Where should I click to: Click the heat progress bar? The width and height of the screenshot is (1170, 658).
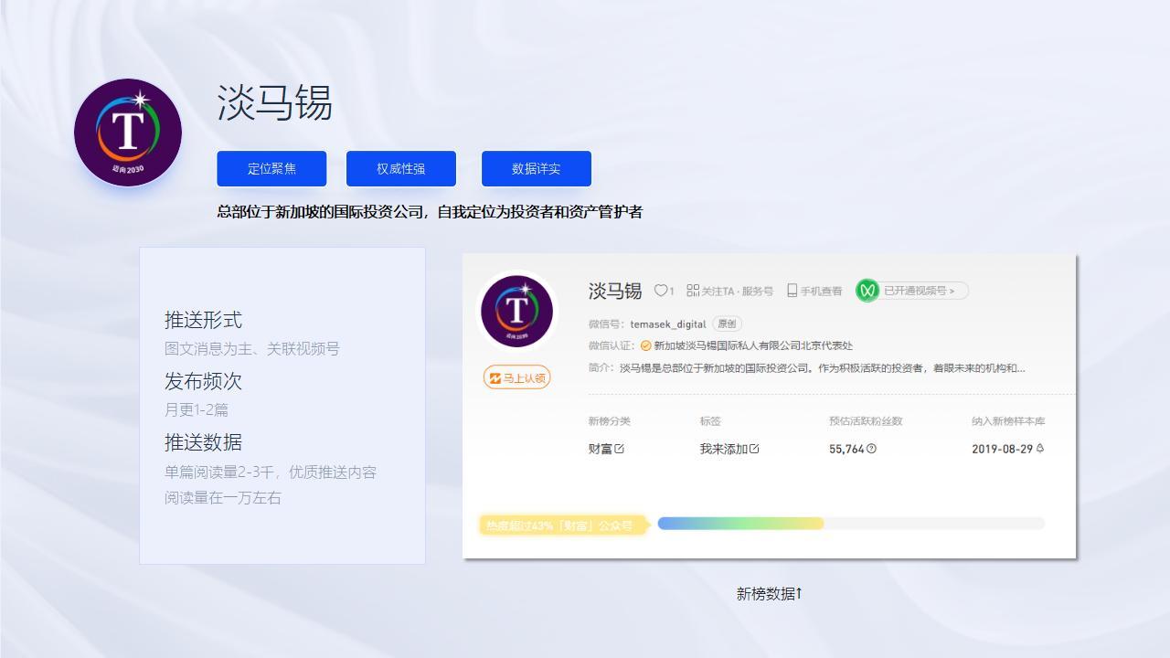(x=851, y=524)
